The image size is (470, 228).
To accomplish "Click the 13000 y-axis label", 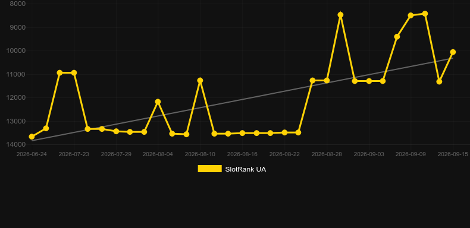I will tap(16, 121).
